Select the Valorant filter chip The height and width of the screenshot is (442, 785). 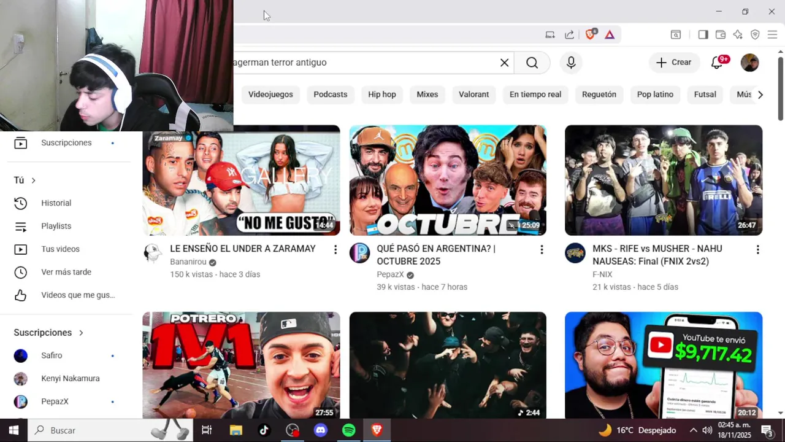pyautogui.click(x=474, y=95)
